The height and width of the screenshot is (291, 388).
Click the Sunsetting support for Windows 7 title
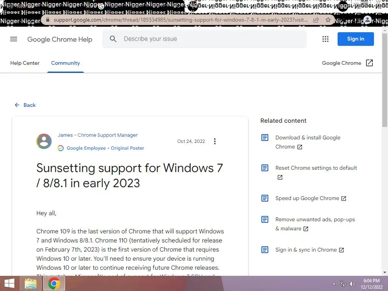(130, 175)
